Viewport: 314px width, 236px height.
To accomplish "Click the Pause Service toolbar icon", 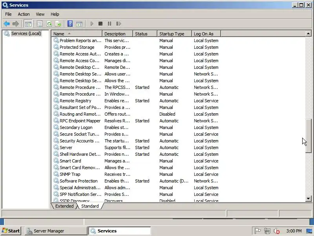I will (110, 24).
